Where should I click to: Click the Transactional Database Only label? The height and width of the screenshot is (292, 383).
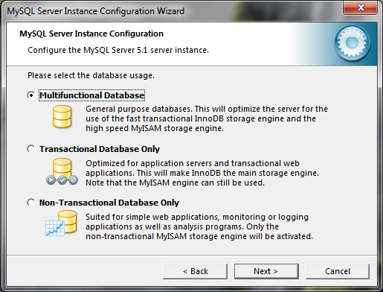click(100, 149)
